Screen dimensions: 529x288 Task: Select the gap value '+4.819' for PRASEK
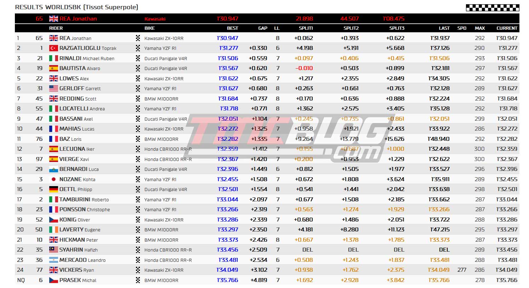pyautogui.click(x=259, y=280)
